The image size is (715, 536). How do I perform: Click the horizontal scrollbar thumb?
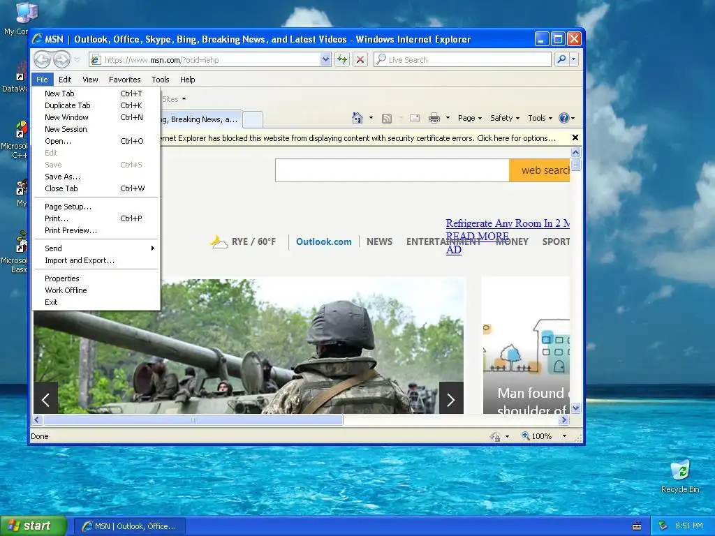click(193, 419)
